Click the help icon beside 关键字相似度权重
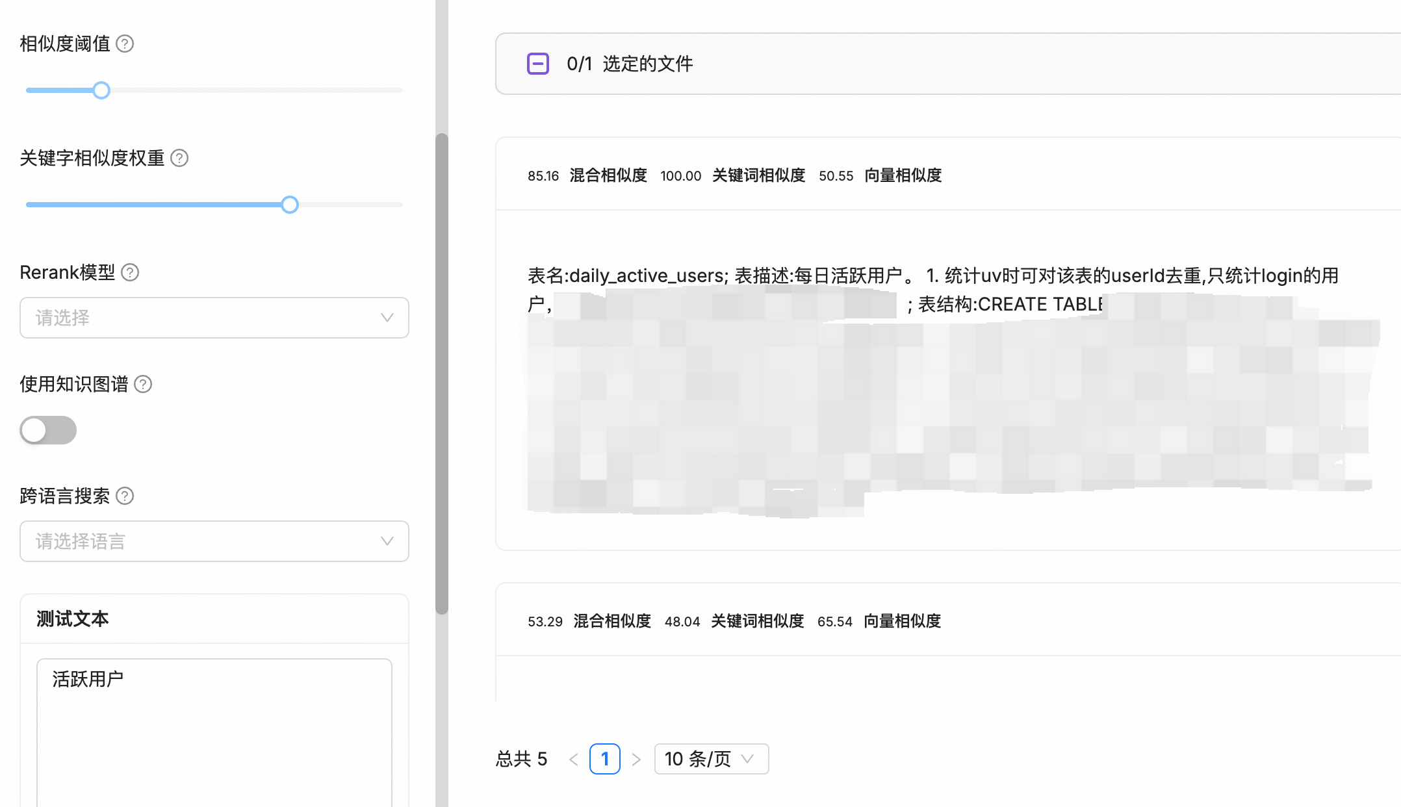The width and height of the screenshot is (1401, 807). click(x=180, y=158)
